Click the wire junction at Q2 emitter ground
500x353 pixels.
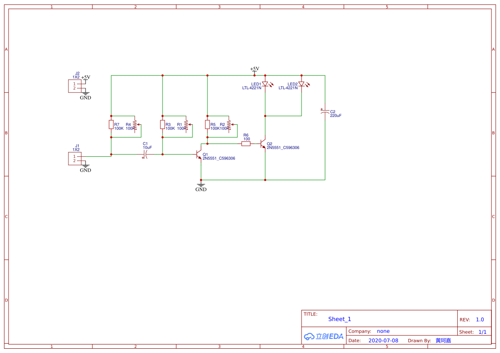265,180
